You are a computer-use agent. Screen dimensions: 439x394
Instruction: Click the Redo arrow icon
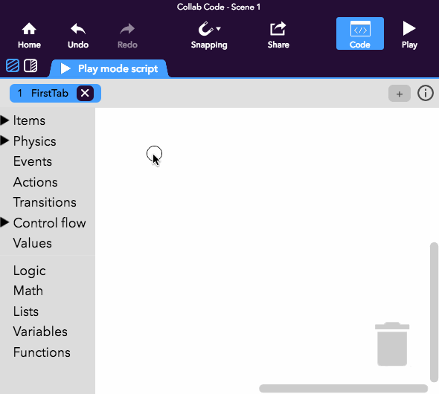point(127,29)
